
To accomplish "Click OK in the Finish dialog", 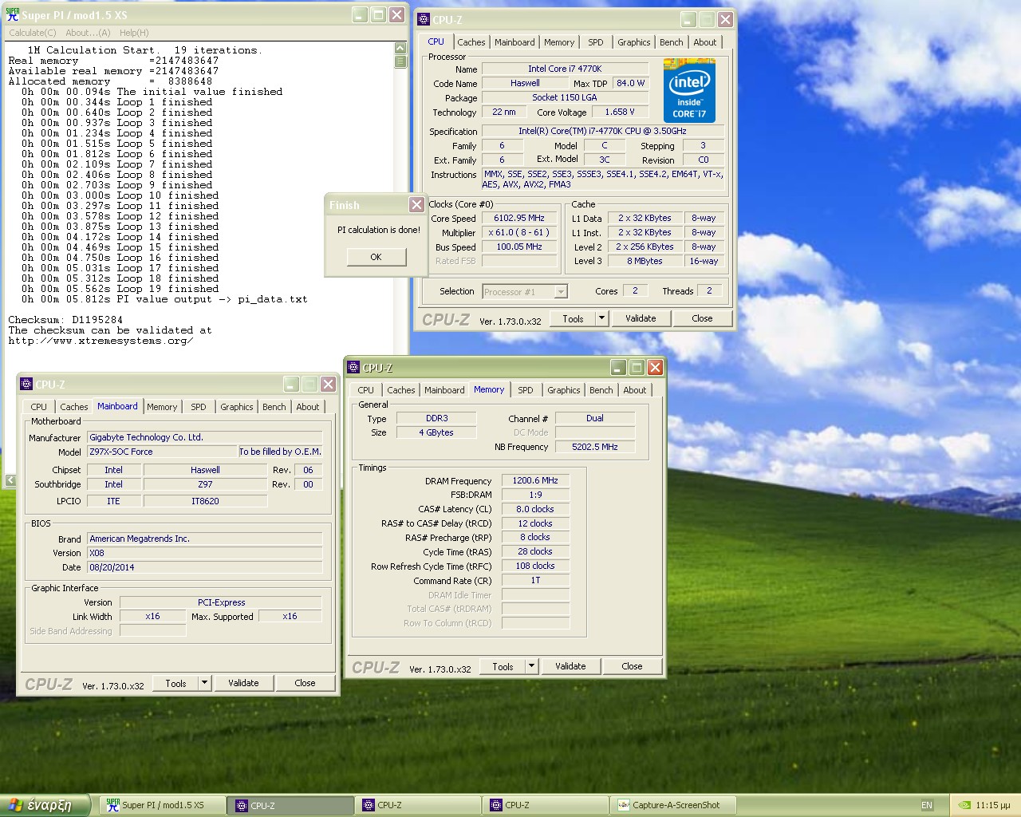I will pyautogui.click(x=376, y=257).
